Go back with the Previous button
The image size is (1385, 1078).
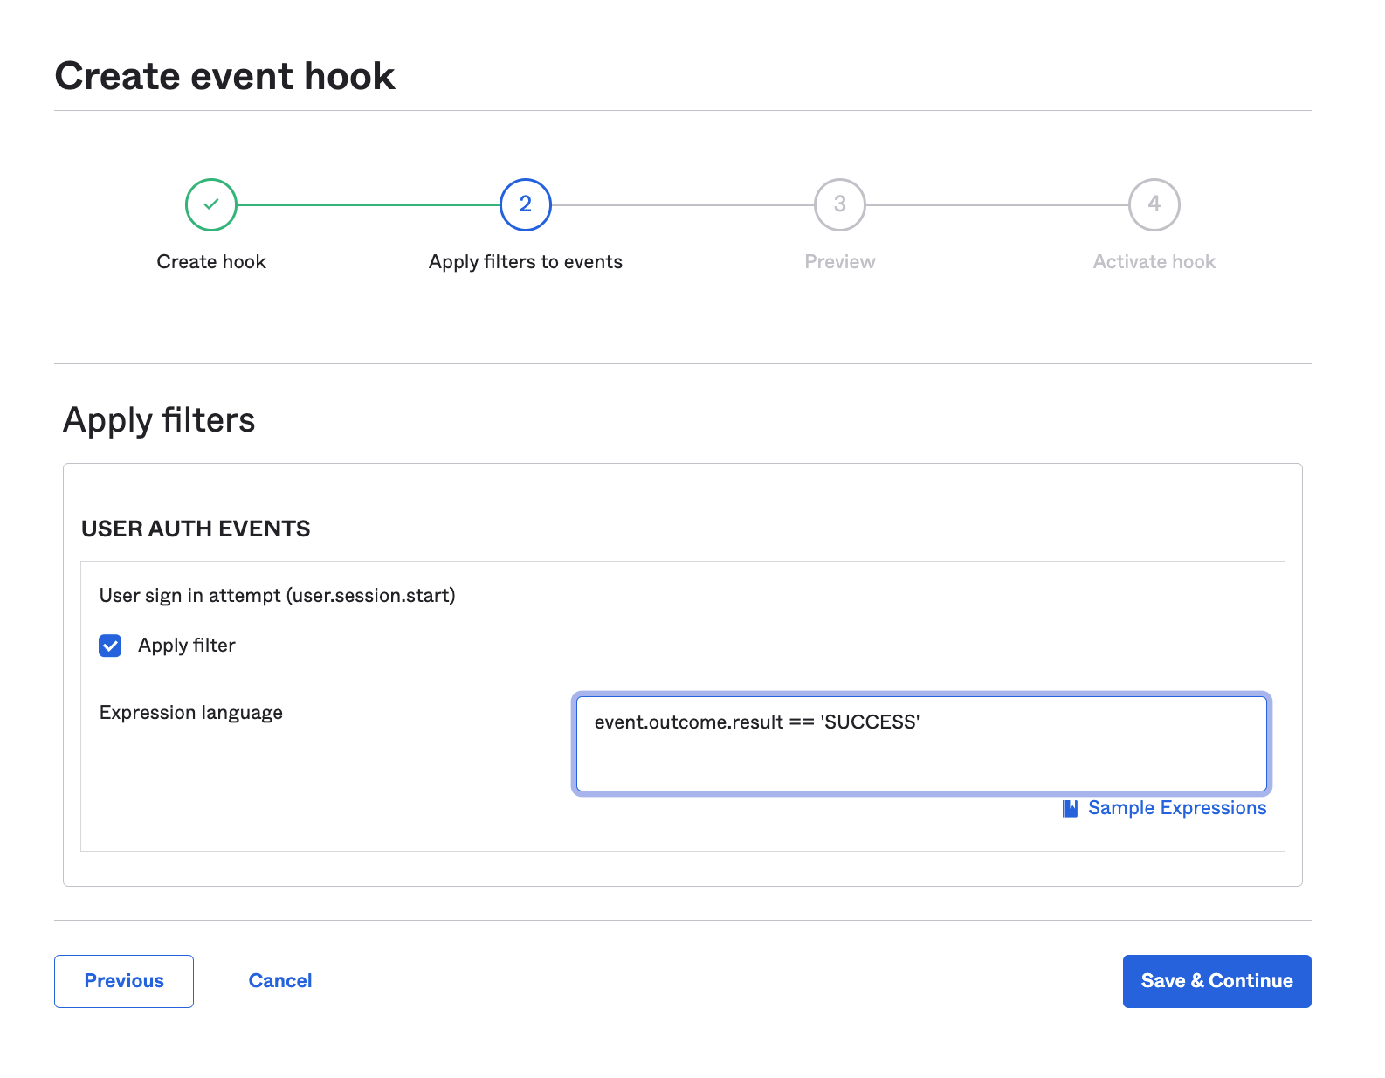pyautogui.click(x=124, y=981)
